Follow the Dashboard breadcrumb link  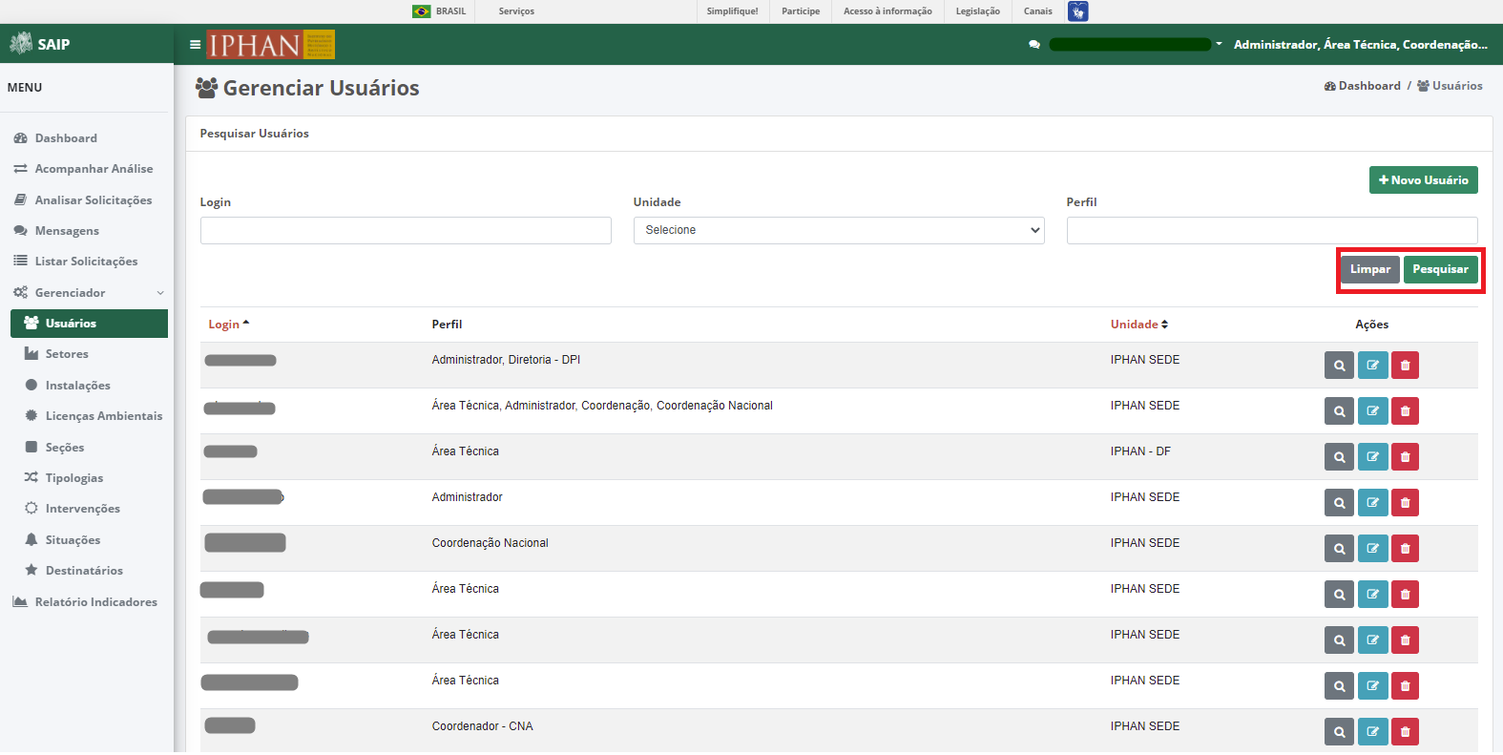coord(1362,86)
